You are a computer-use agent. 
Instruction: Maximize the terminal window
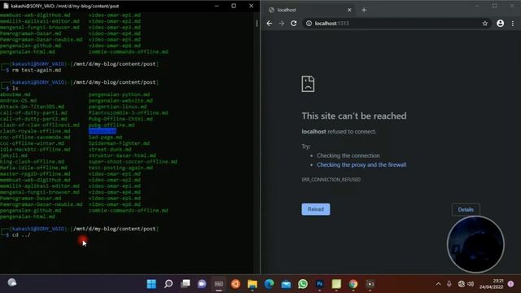click(x=234, y=6)
